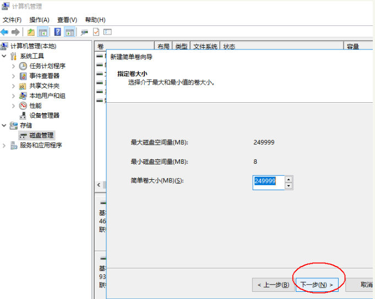This screenshot has height=299, width=375.
Task: Select 设备管理器 in the tree
Action: point(44,115)
